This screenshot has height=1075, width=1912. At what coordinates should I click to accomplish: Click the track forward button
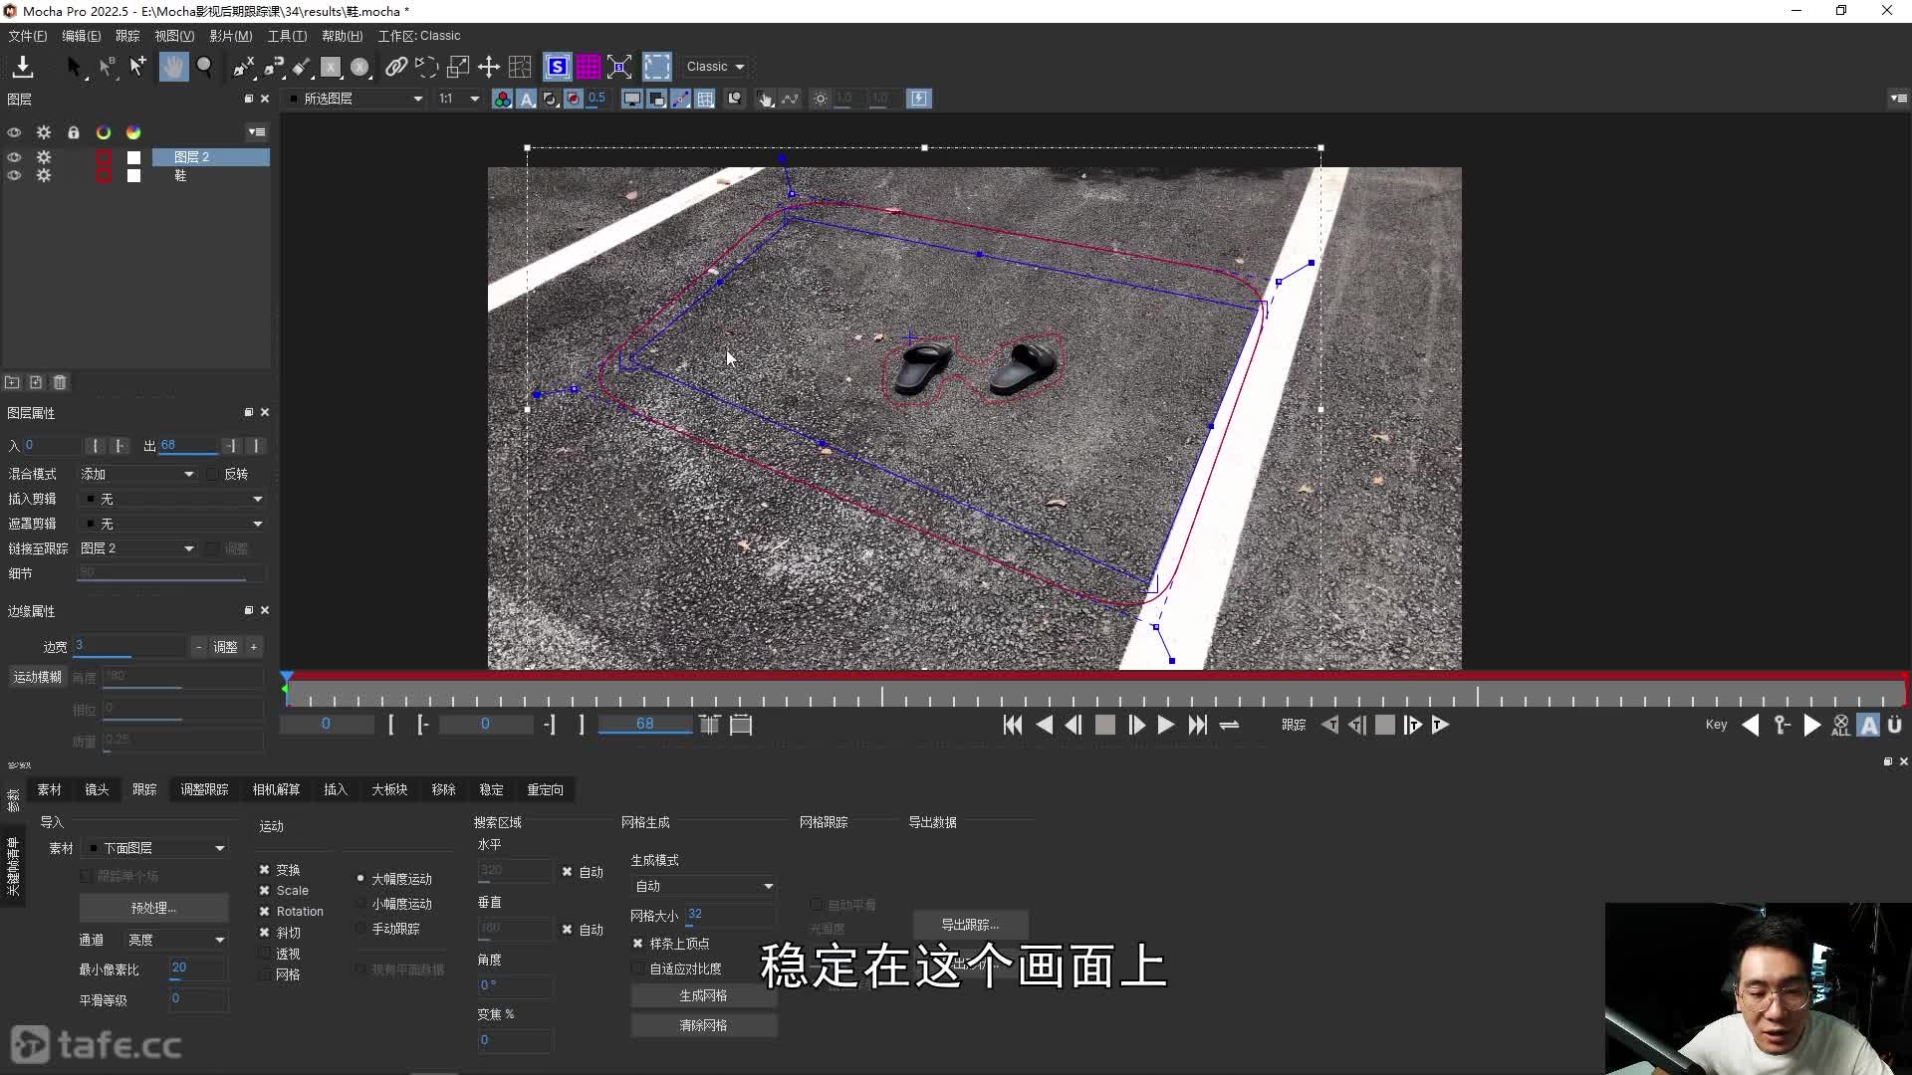click(x=1440, y=726)
